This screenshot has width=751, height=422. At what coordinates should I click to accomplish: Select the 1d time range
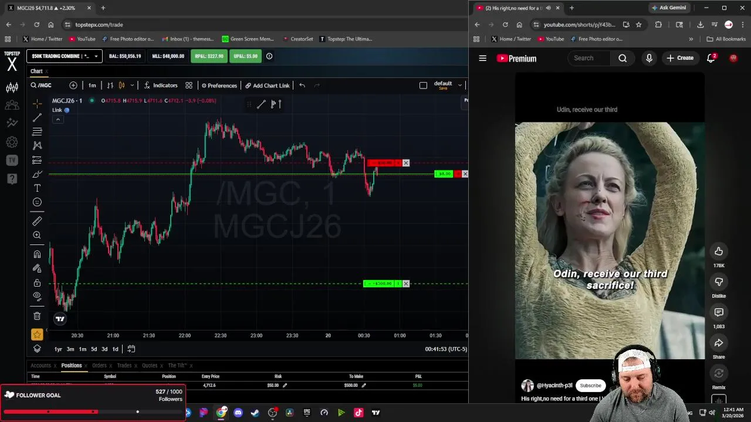click(x=115, y=349)
